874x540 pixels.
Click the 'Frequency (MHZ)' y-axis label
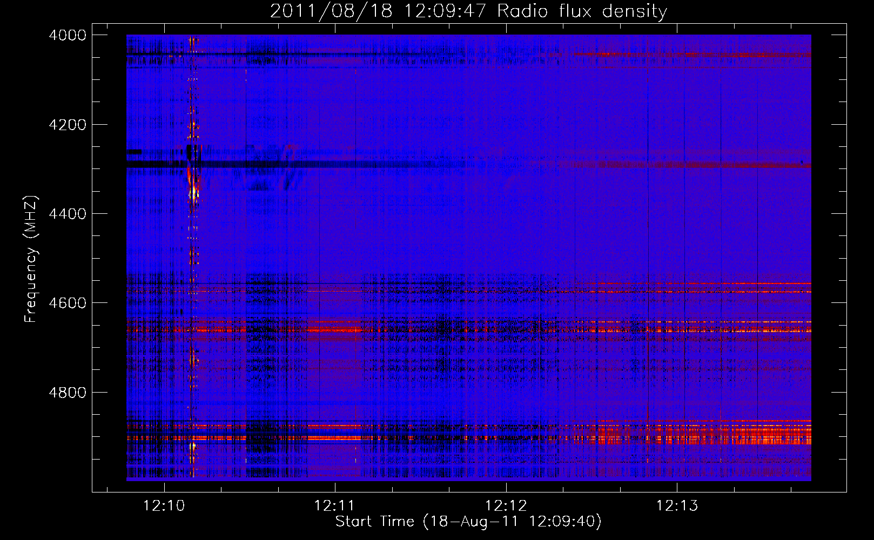(x=31, y=259)
